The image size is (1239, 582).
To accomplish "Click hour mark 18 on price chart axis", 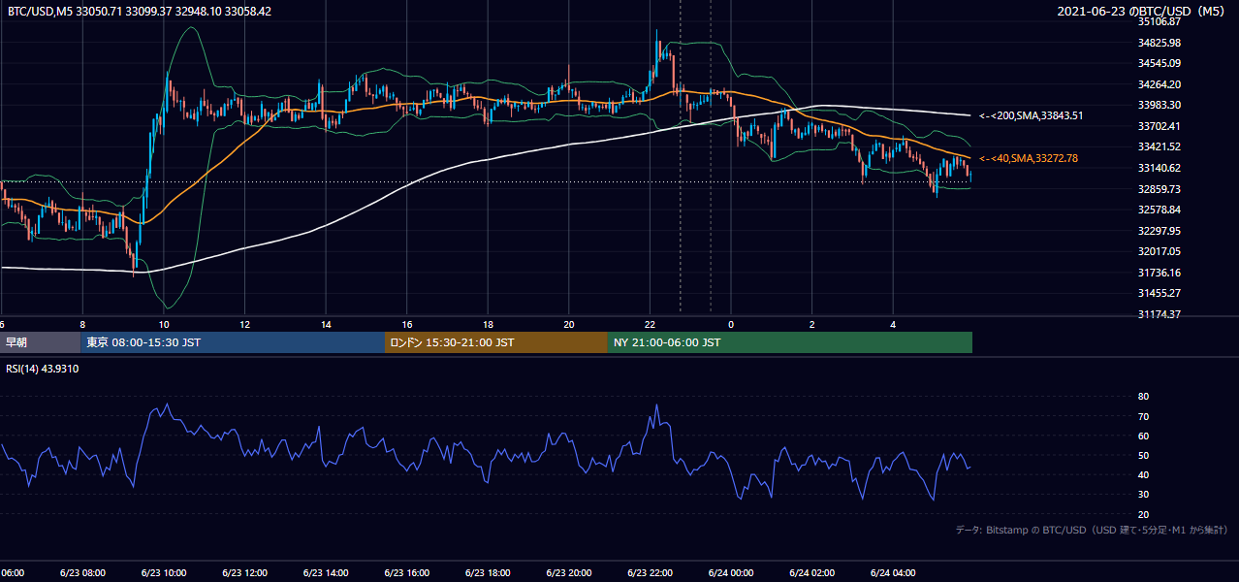I will [488, 324].
